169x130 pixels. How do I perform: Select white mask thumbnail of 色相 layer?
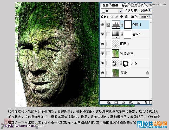128,34
